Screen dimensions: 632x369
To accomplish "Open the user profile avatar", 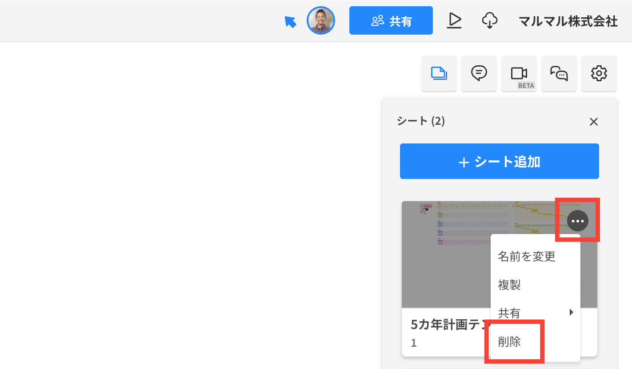I will 321,20.
